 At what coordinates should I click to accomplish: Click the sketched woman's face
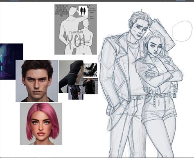(x=155, y=48)
